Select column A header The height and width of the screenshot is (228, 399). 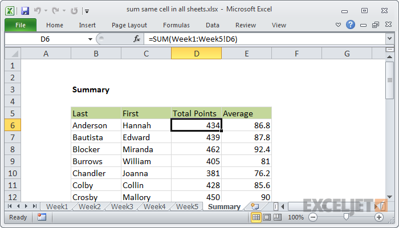[x=46, y=54]
